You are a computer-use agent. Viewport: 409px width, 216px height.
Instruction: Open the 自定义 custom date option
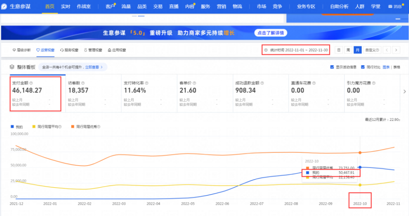pyautogui.click(x=372, y=50)
